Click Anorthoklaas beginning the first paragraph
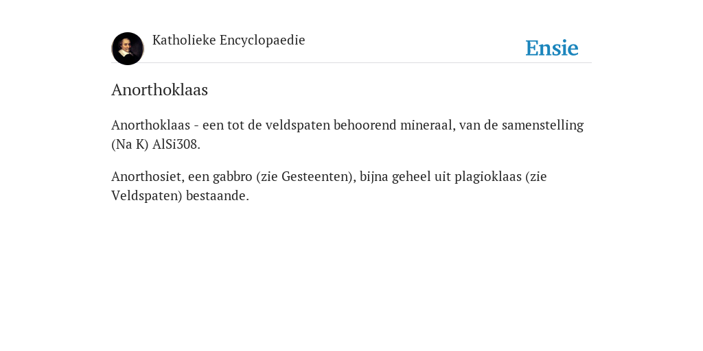The height and width of the screenshot is (351, 703). click(150, 125)
